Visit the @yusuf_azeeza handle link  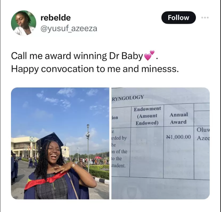[x=69, y=29]
